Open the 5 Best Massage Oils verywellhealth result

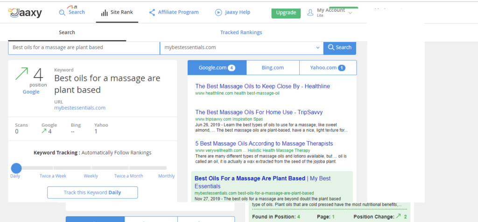pyautogui.click(x=264, y=143)
